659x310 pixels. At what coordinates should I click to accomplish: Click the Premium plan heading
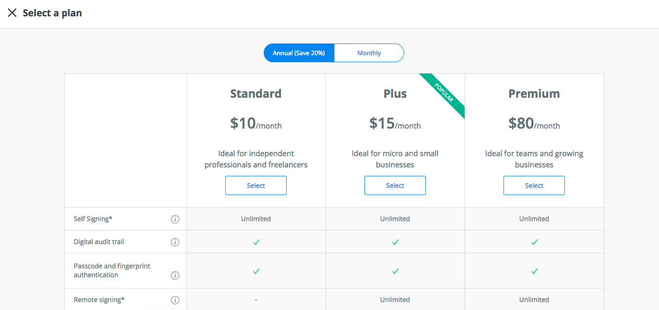[x=534, y=94]
